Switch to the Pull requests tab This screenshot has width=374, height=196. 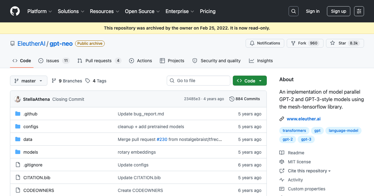coord(99,61)
